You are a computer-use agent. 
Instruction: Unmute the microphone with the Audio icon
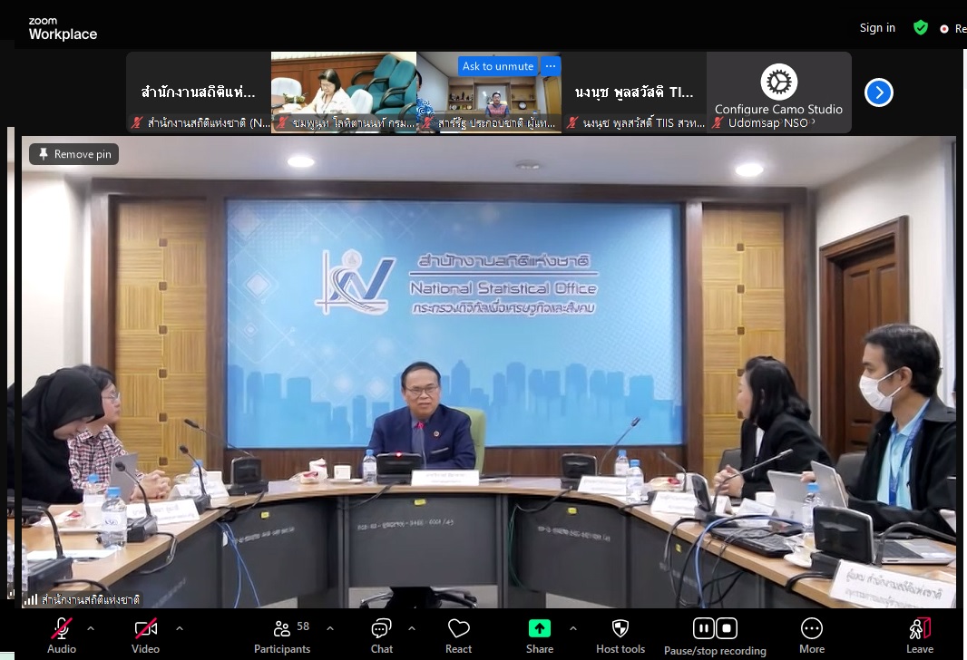[x=61, y=628]
